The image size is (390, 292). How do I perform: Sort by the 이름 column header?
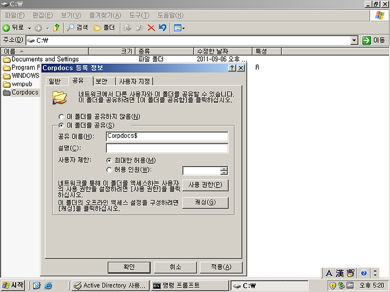pos(45,51)
